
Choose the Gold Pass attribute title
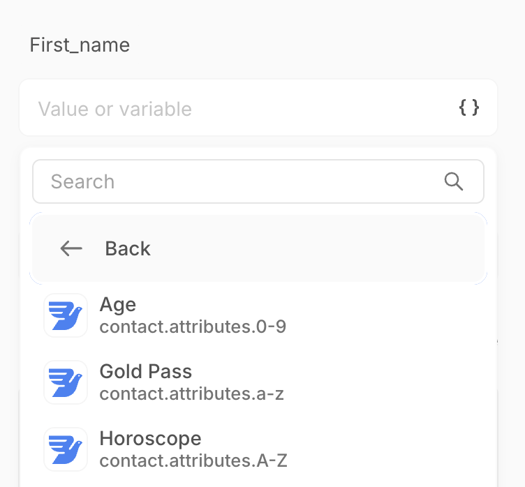click(x=146, y=371)
